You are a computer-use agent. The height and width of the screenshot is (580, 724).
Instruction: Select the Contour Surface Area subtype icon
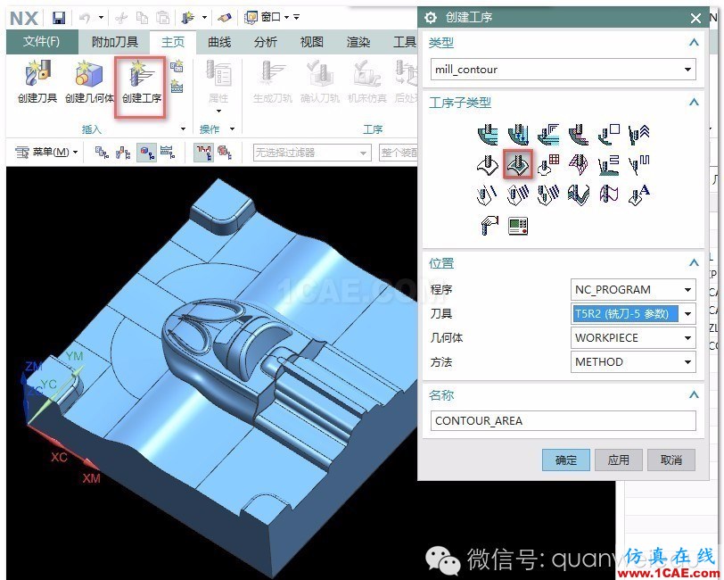tap(548, 164)
